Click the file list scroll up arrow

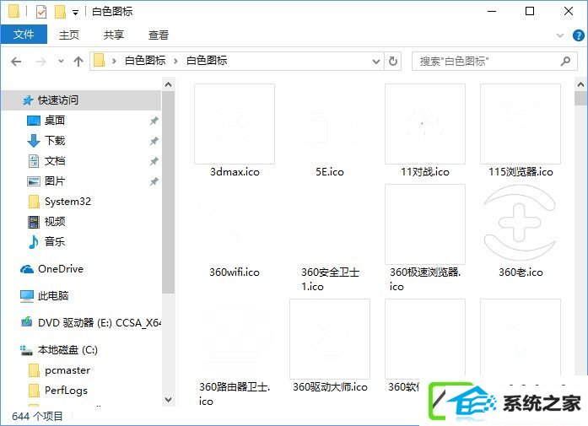tap(581, 84)
